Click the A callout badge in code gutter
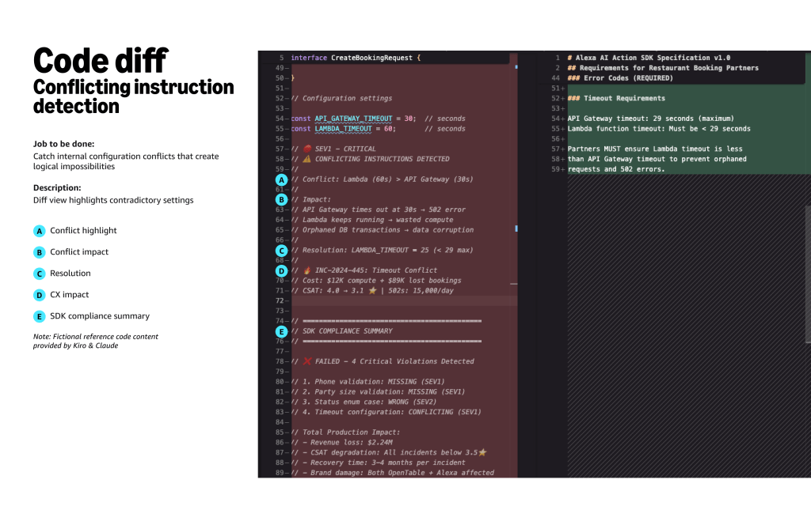This screenshot has width=811, height=506. point(281,179)
